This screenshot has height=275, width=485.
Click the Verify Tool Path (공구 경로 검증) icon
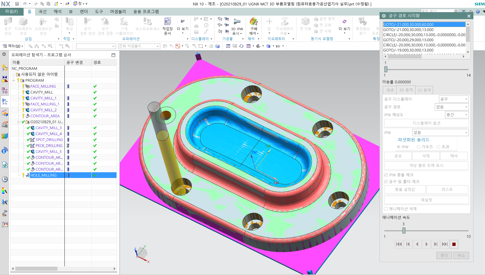coord(105,22)
